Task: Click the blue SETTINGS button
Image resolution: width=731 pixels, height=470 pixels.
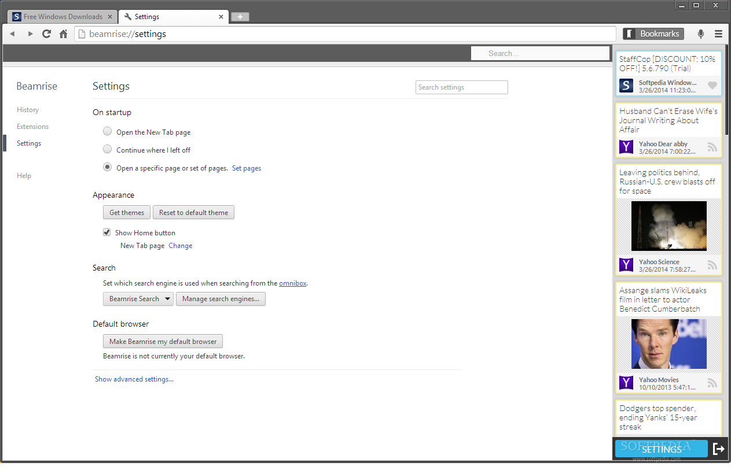Action: tap(662, 449)
